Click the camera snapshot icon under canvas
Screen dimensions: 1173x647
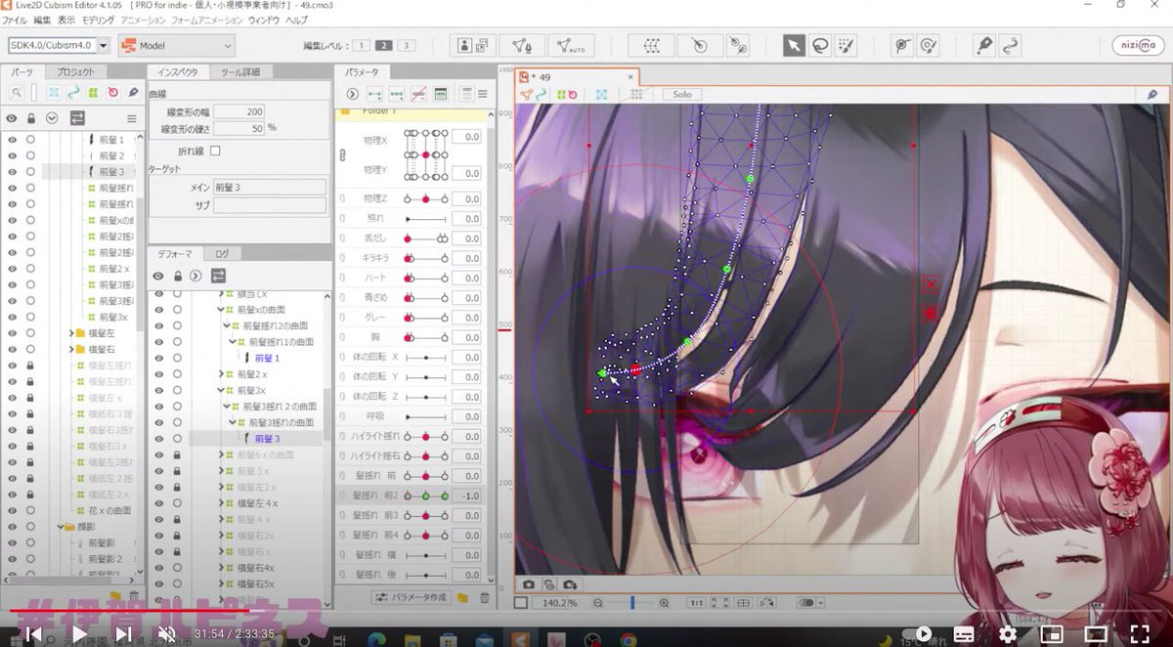pyautogui.click(x=528, y=584)
